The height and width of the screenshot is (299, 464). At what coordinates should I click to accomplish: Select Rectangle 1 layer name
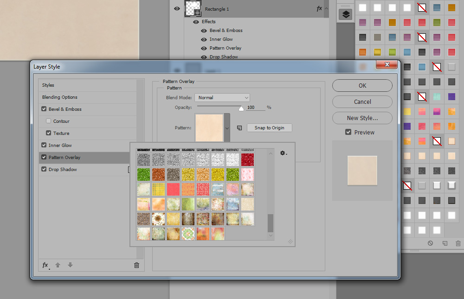tap(217, 9)
